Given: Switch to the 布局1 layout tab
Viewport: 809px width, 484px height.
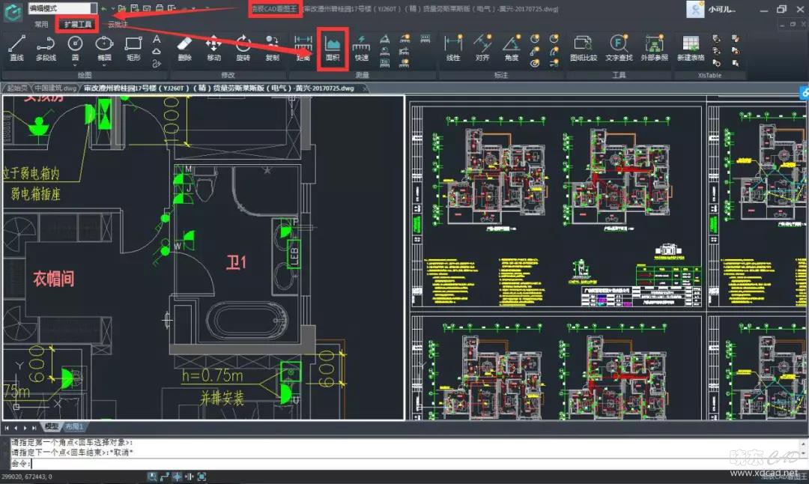Looking at the screenshot, I should click(x=73, y=426).
